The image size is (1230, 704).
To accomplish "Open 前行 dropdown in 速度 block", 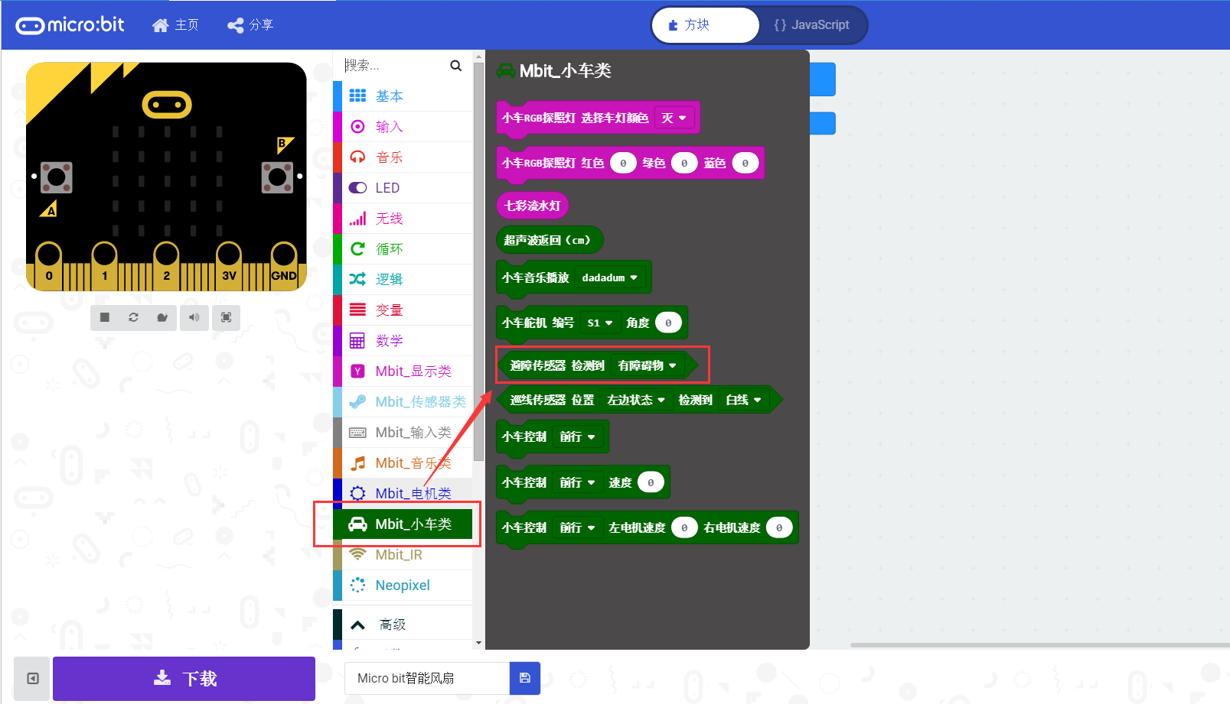I will coord(577,482).
